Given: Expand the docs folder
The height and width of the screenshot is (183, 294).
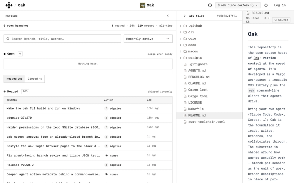Looking at the screenshot, I should pyautogui.click(x=181, y=45).
